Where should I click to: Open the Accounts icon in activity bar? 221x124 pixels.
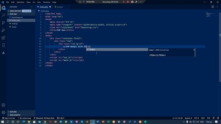point(3,105)
